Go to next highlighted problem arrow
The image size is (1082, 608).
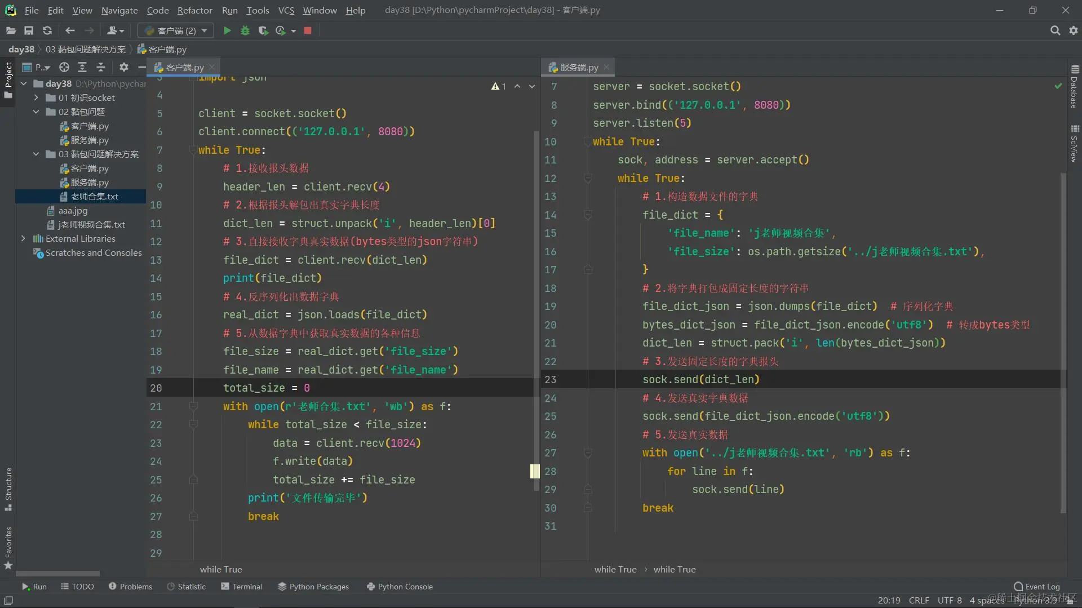532,86
